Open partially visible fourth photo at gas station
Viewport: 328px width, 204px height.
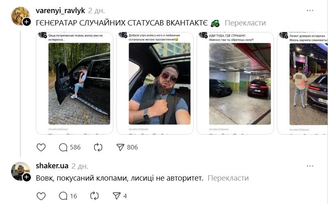point(309,84)
